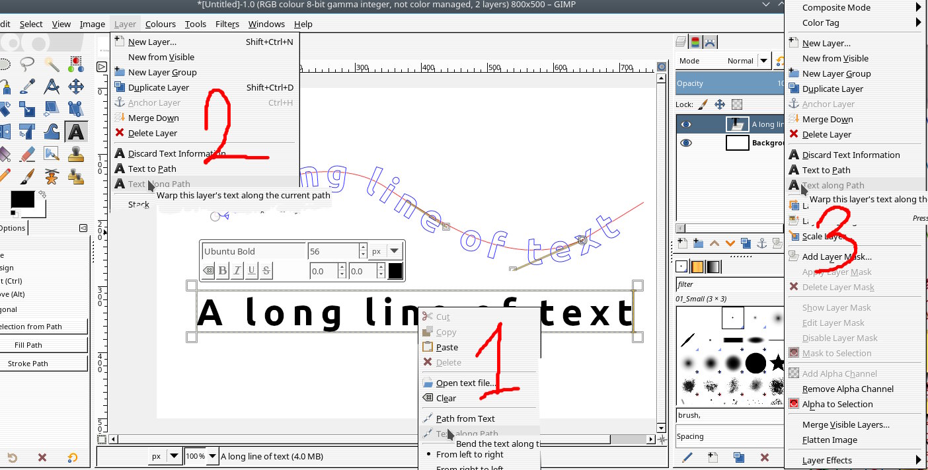
Task: Raise the layer with up arrow
Action: 714,243
